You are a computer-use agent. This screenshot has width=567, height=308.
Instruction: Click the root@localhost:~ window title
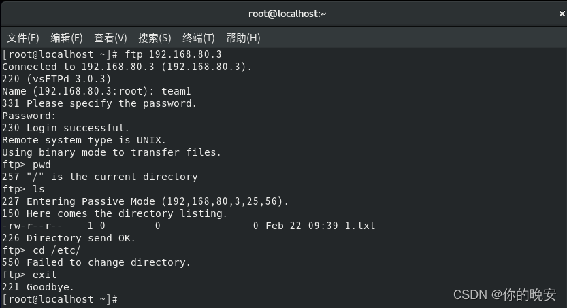(x=287, y=14)
